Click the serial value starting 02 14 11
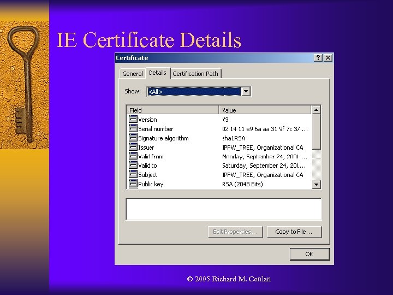Screen dimensions: 393x295 point(265,129)
